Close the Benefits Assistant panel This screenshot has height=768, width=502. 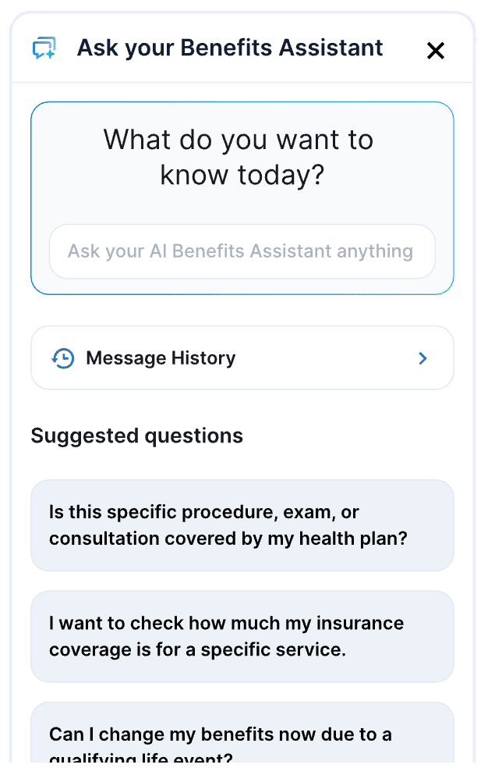[435, 51]
